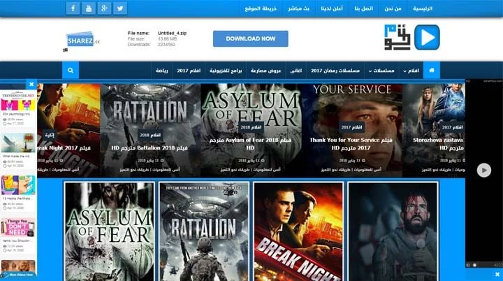The height and width of the screenshot is (281, 503).
Task: Open بث مباشر in top bar
Action: (298, 8)
